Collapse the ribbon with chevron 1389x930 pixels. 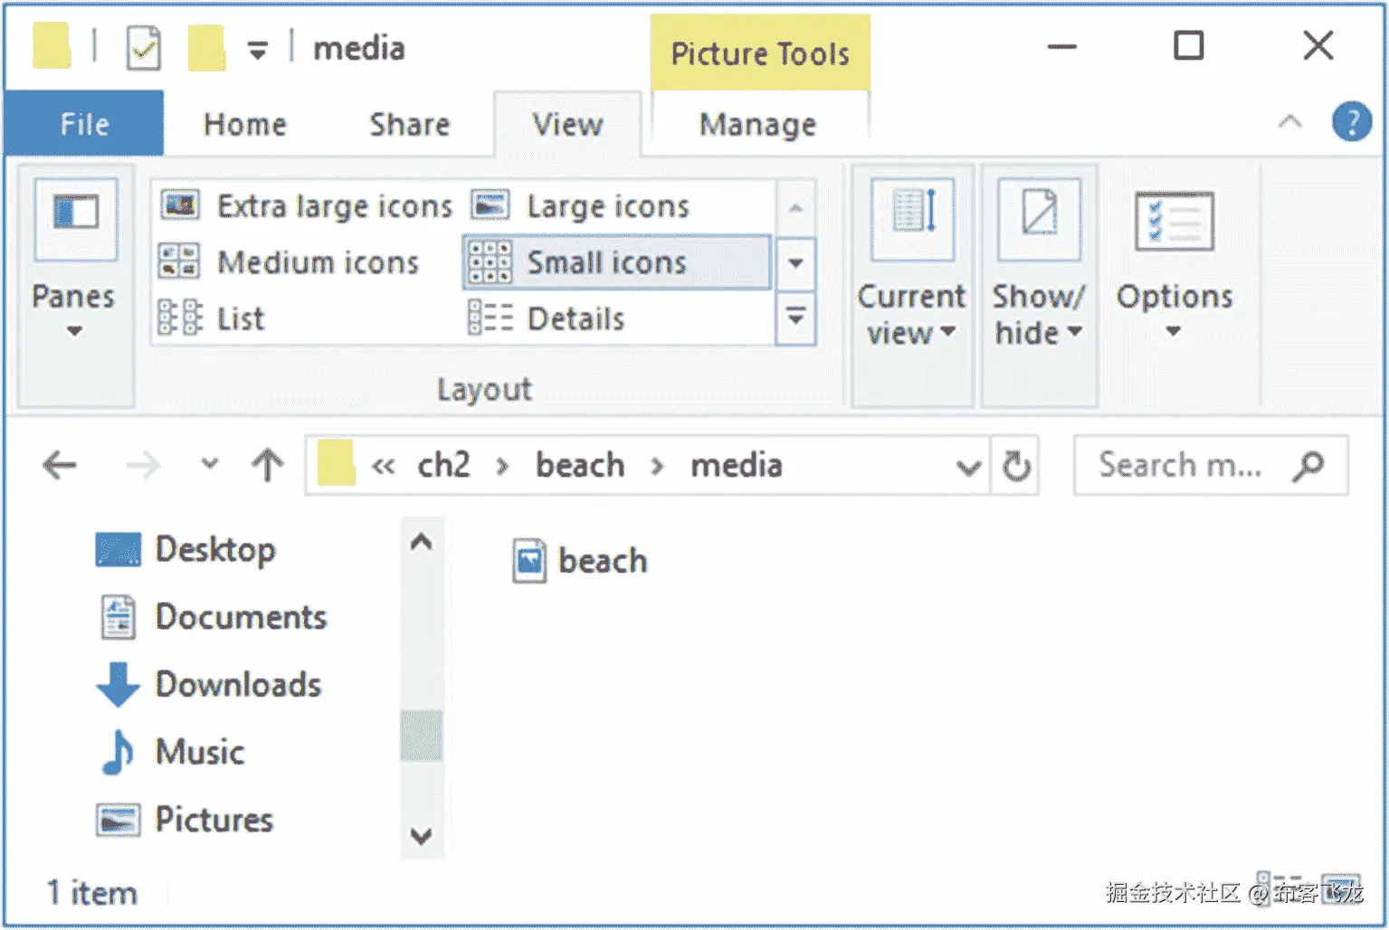pos(1289,122)
